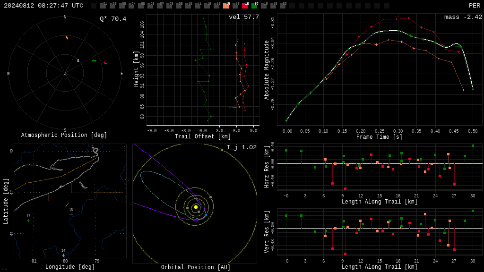Screen dimensions: 484x272
Task: Toggle the gray station 13 box
Action: (216, 5)
